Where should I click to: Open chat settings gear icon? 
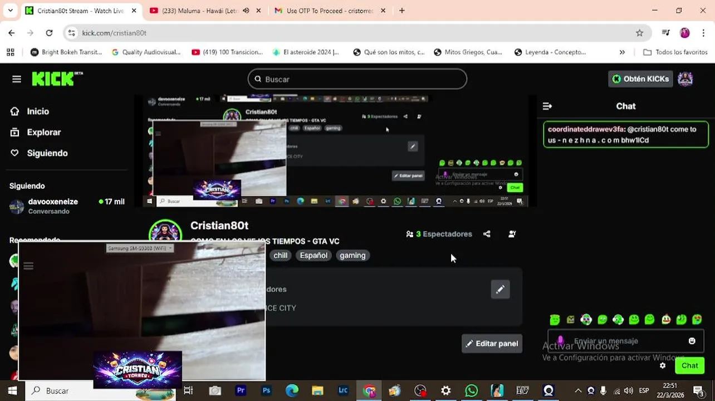[x=663, y=366]
